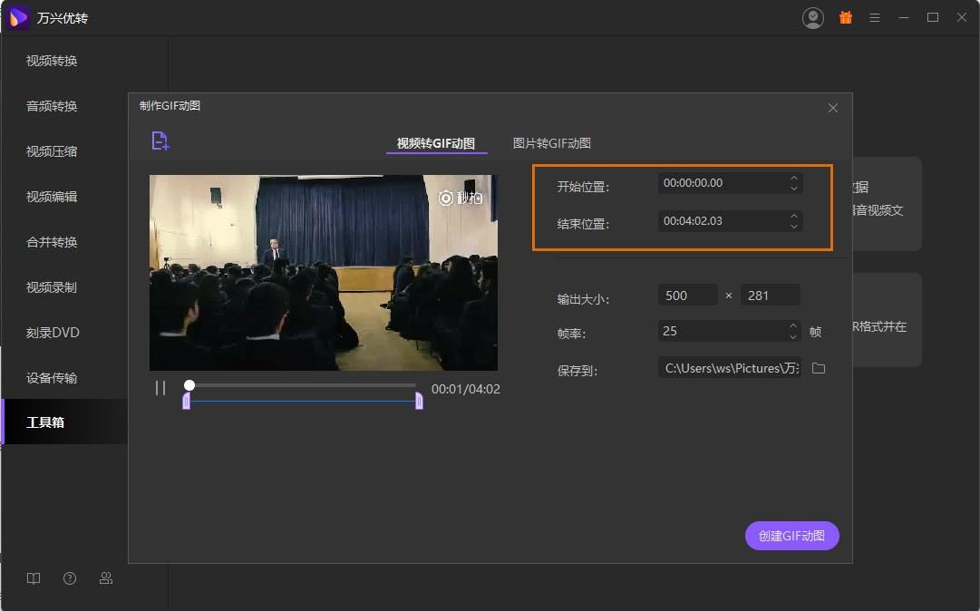Open the hamburger menu in title bar
Viewport: 980px width, 611px height.
(875, 17)
